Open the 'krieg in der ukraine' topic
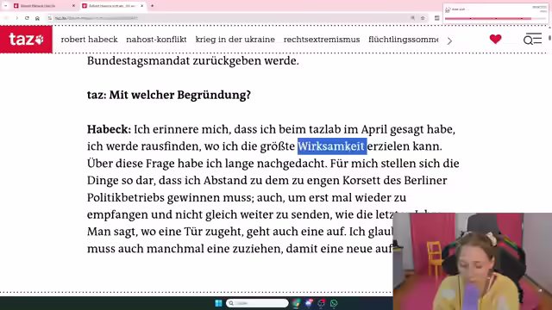The width and height of the screenshot is (552, 310). tap(235, 40)
